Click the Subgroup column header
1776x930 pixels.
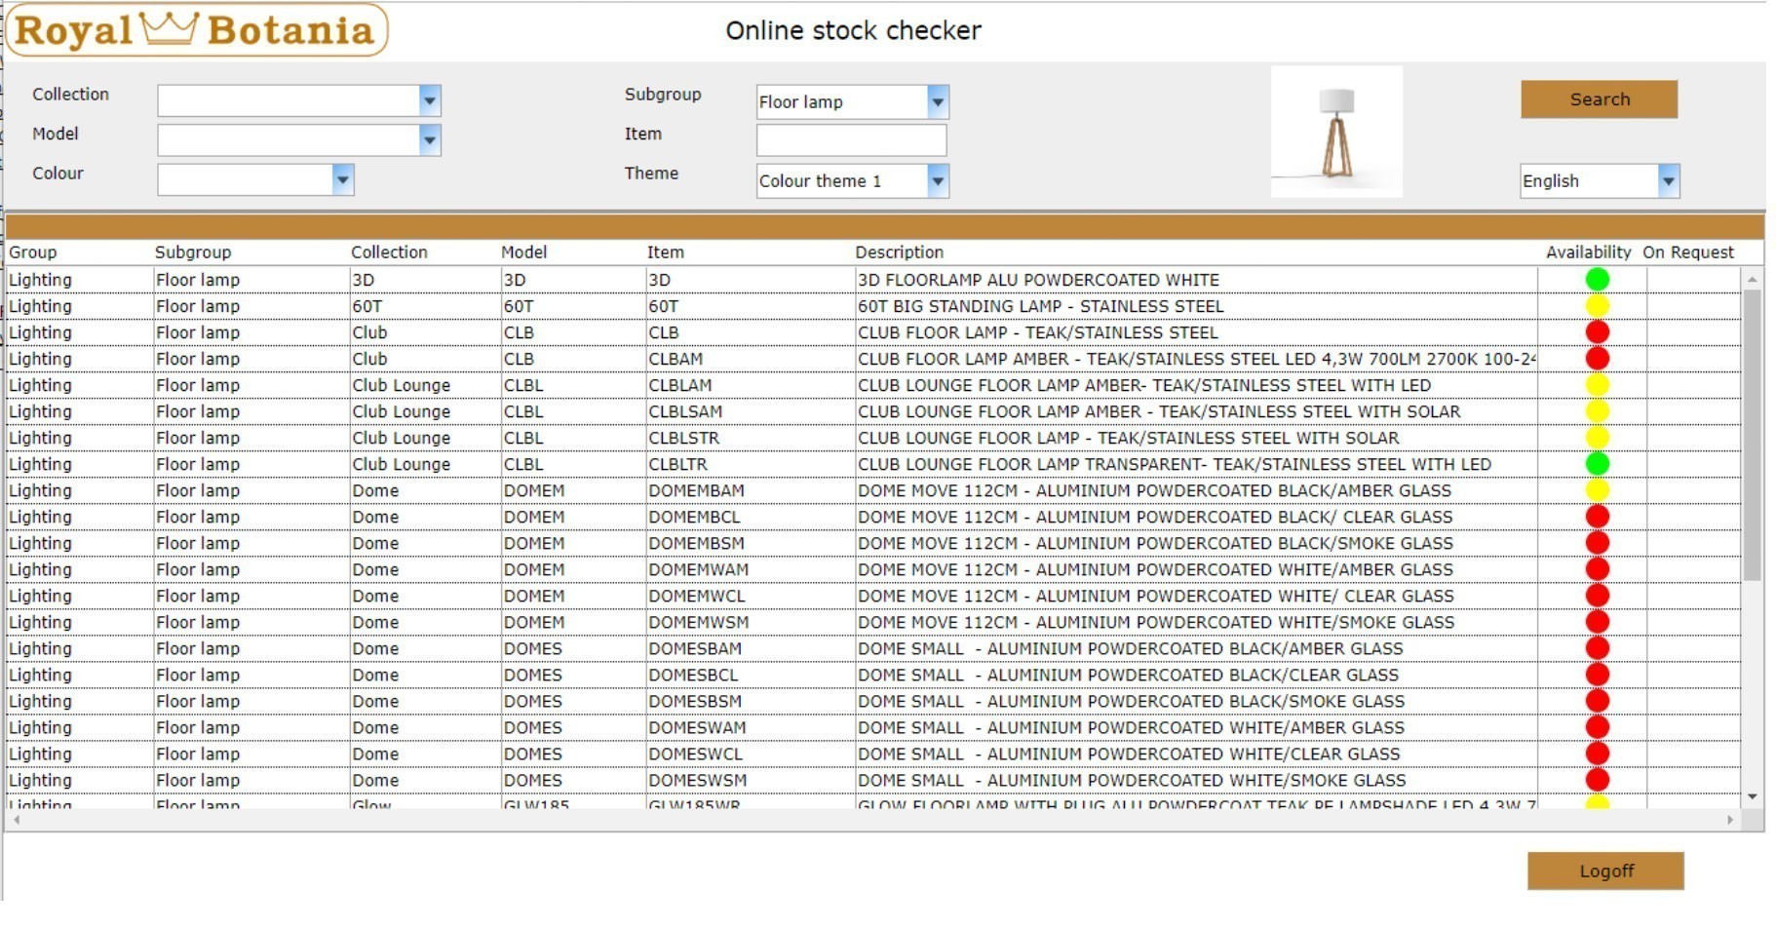click(x=193, y=252)
